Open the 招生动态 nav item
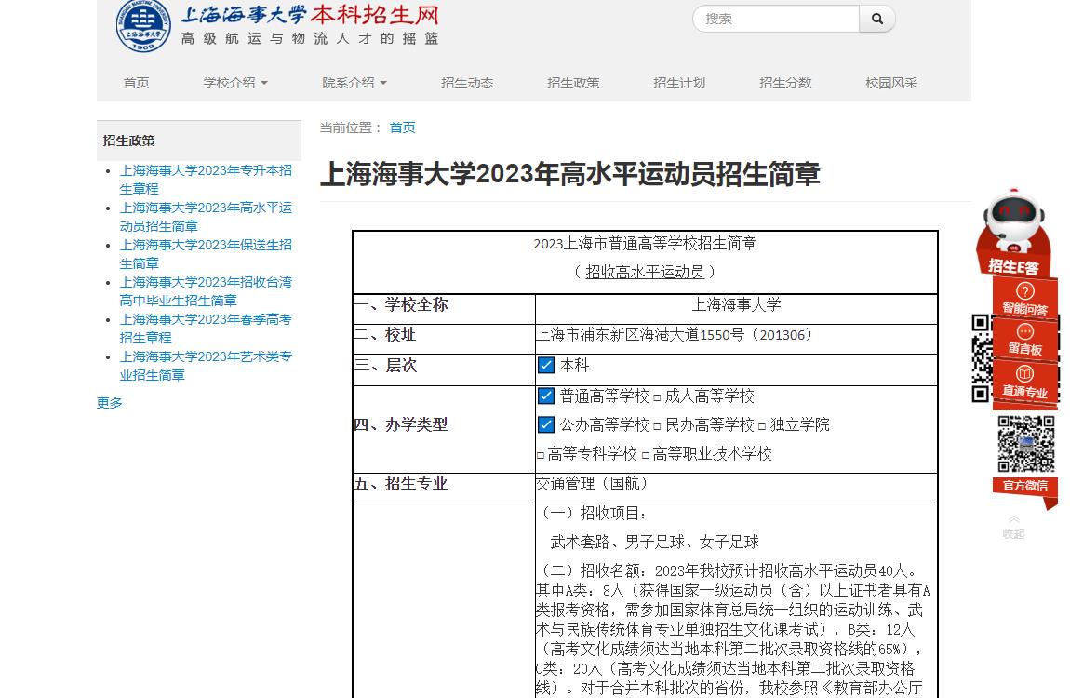Viewport: 1070px width, 698px height. point(467,83)
